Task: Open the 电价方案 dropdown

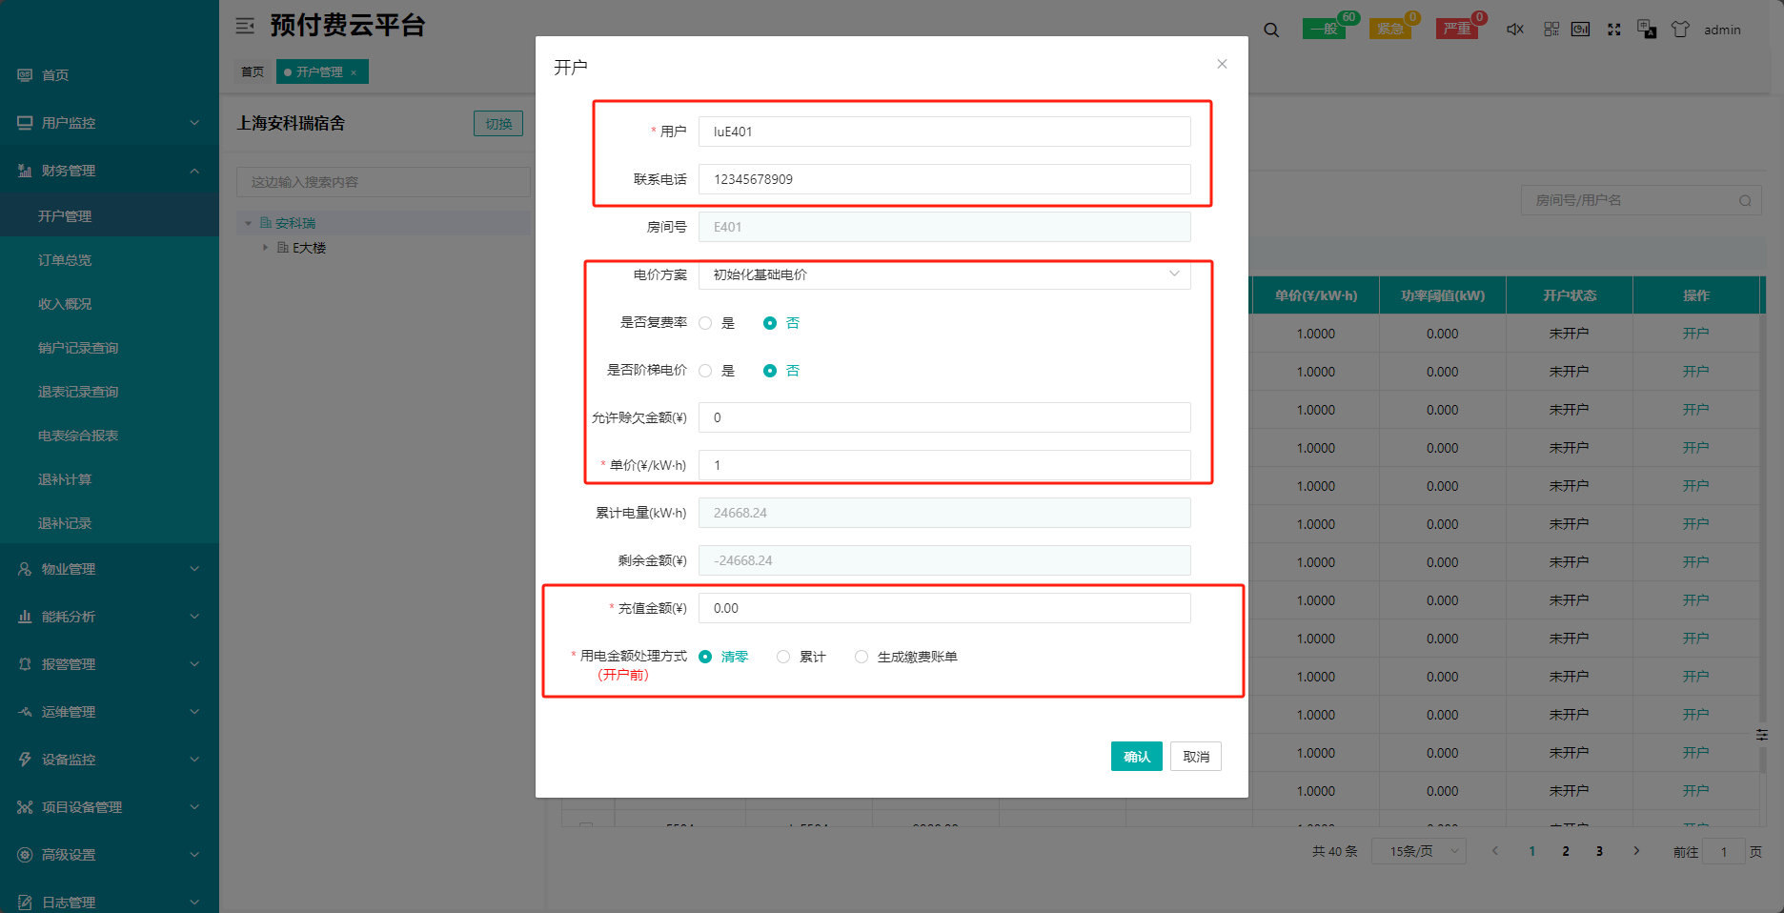Action: pyautogui.click(x=943, y=274)
